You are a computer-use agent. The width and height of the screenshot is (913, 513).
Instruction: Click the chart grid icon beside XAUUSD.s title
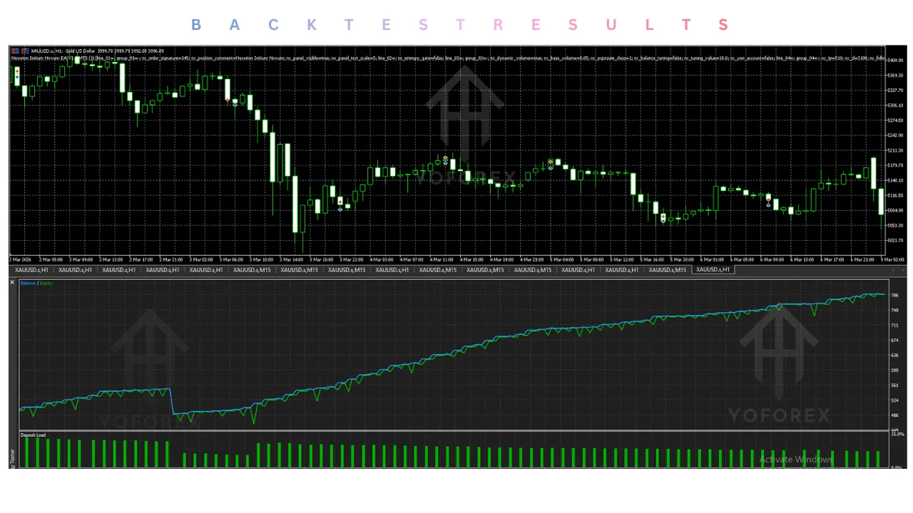pyautogui.click(x=14, y=51)
